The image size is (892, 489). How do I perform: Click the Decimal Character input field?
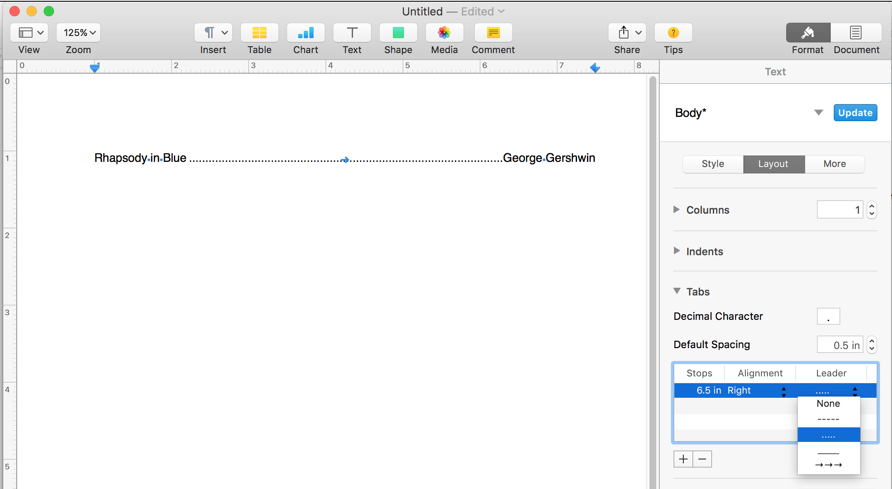[828, 316]
